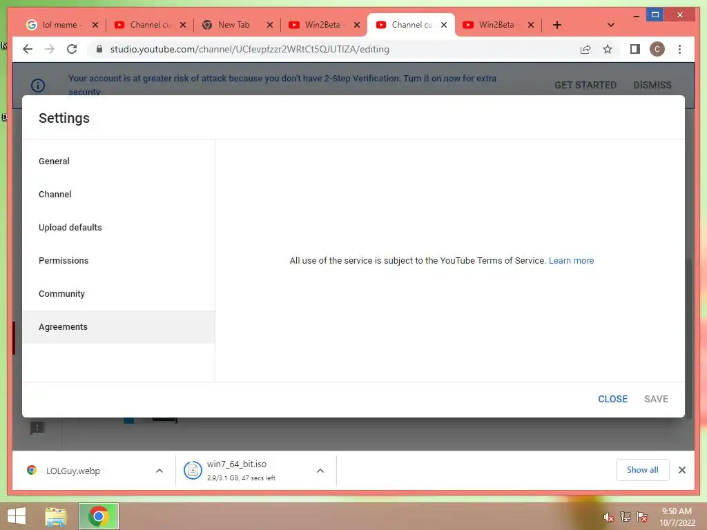Click CLOSE in the Settings dialog

tap(612, 399)
